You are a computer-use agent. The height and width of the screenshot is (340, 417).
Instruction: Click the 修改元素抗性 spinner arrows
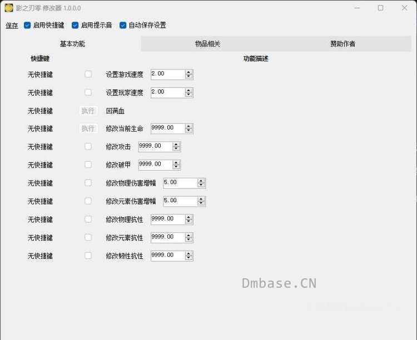click(189, 238)
